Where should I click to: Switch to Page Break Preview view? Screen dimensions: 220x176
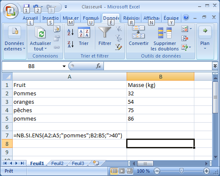(x=130, y=171)
